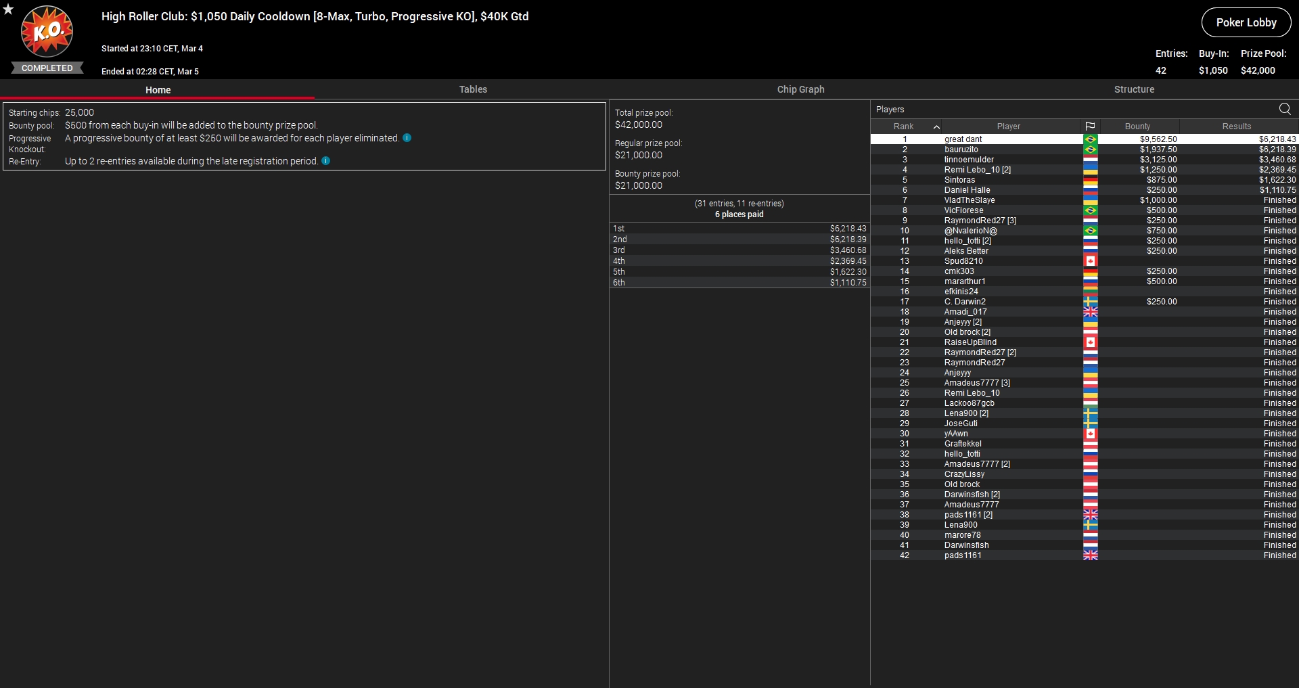Open the Poker Lobby
This screenshot has height=688, width=1299.
pos(1246,22)
